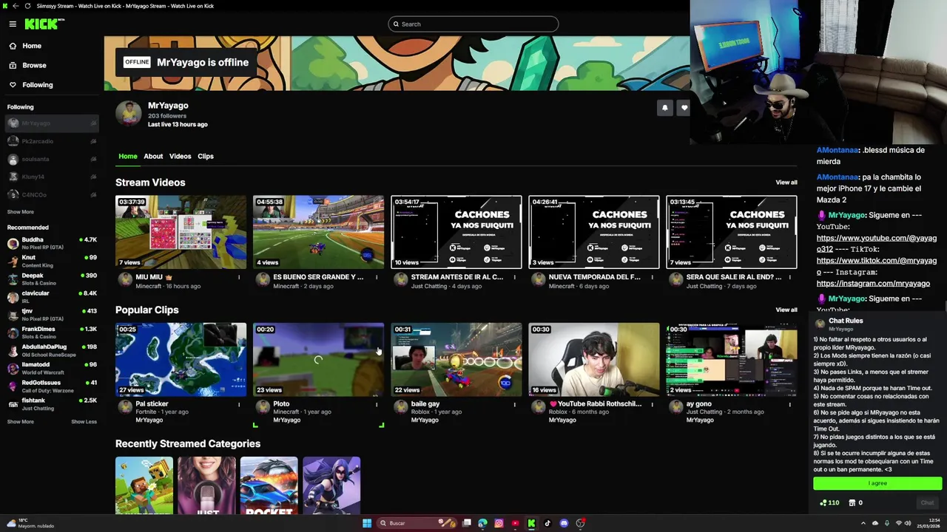Open MIU MIU Minecraft video thumbnail
The height and width of the screenshot is (532, 947).
(181, 232)
